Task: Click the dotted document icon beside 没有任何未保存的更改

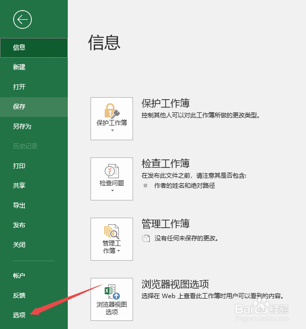Action: tap(146, 238)
